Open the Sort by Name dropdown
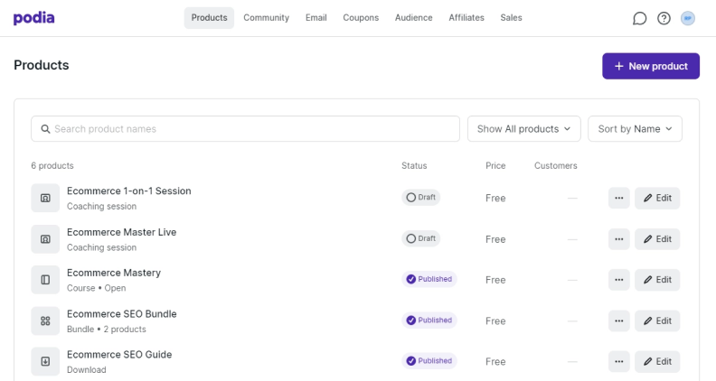The height and width of the screenshot is (381, 716). click(635, 129)
